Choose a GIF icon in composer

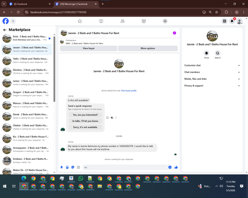point(78,167)
